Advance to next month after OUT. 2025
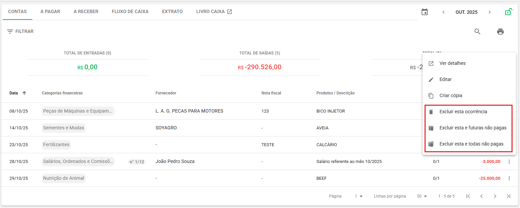This screenshot has width=520, height=208. (490, 12)
